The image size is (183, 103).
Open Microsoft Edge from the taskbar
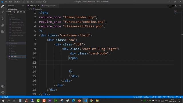pyautogui.click(x=73, y=100)
